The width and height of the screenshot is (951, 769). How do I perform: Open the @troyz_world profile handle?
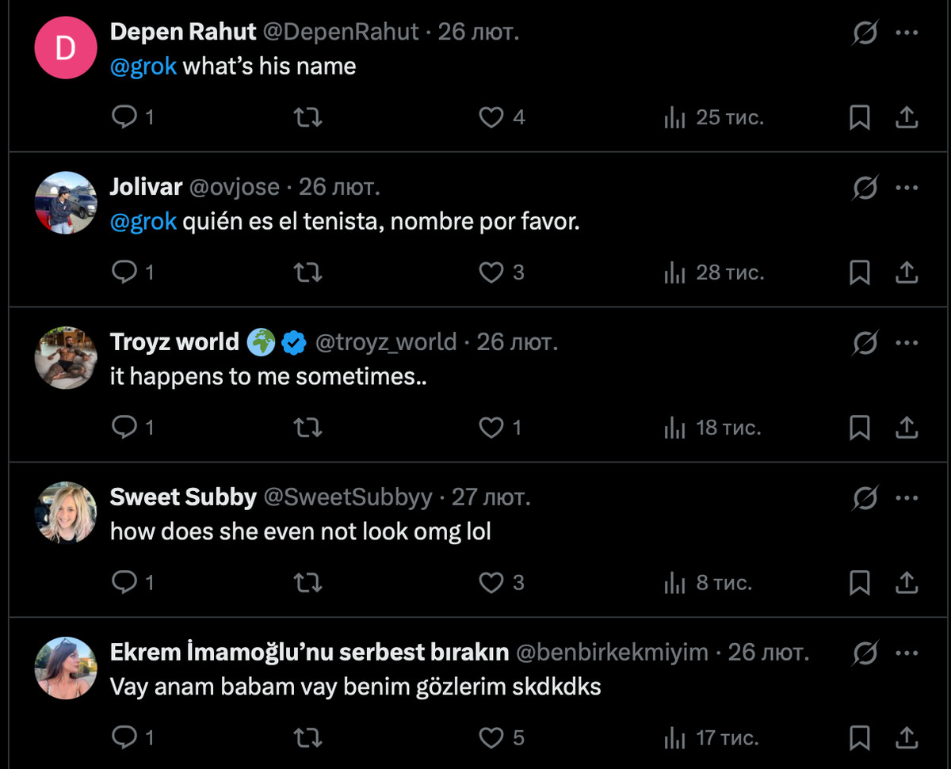(386, 342)
